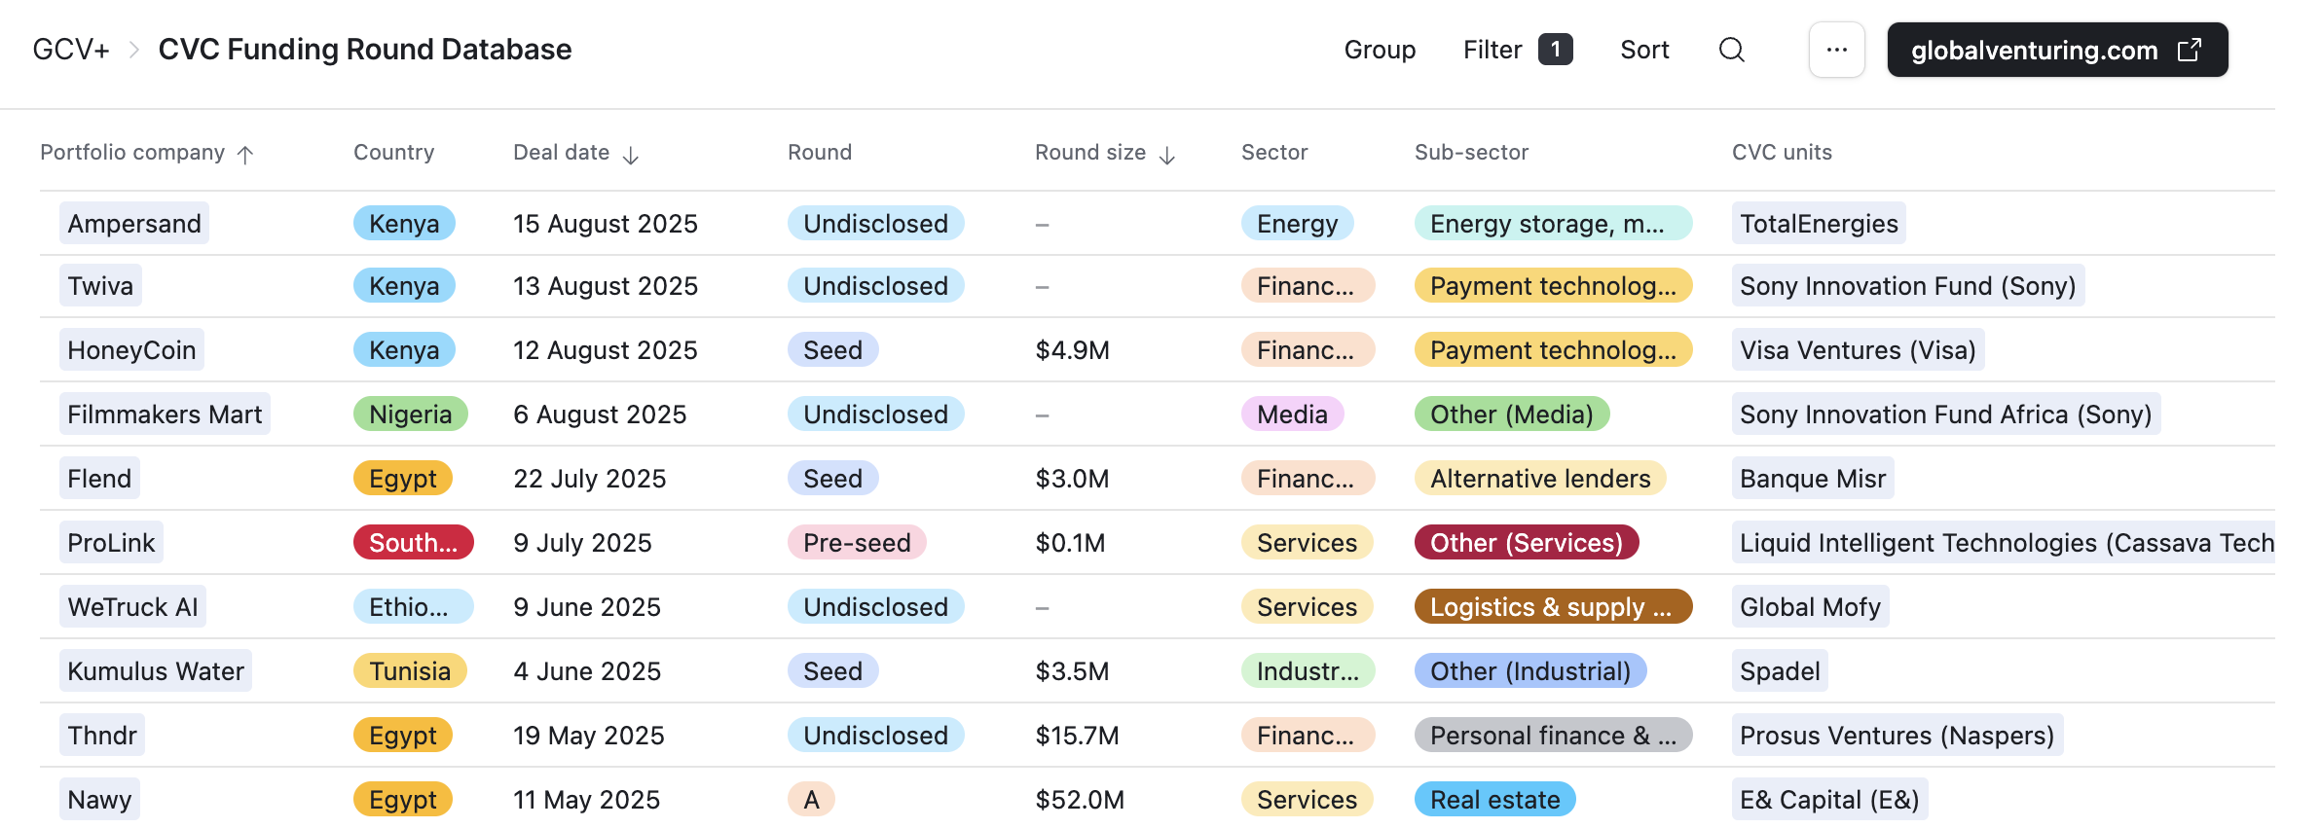Click the search magnifier icon

point(1731,50)
